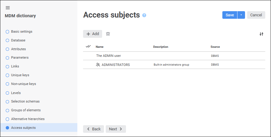Go to the Unique keys section
The height and width of the screenshot is (137, 271).
tap(20, 75)
